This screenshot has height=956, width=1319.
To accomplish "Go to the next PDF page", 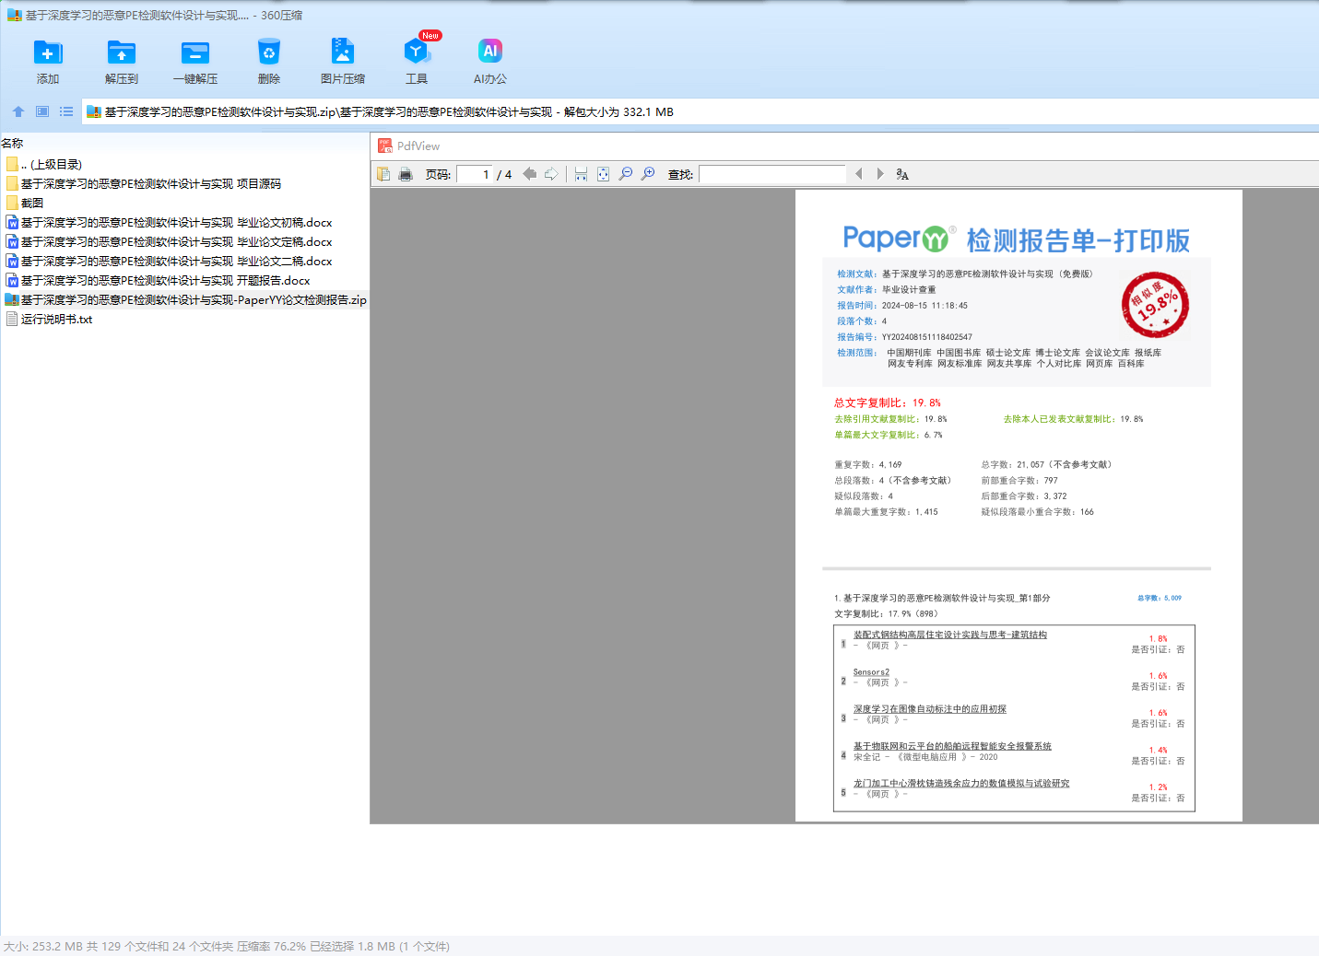I will [551, 174].
